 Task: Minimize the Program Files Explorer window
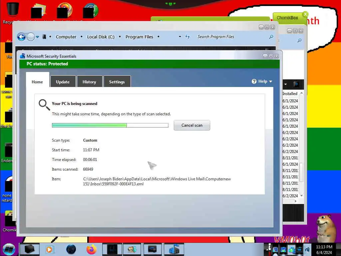click(x=261, y=27)
